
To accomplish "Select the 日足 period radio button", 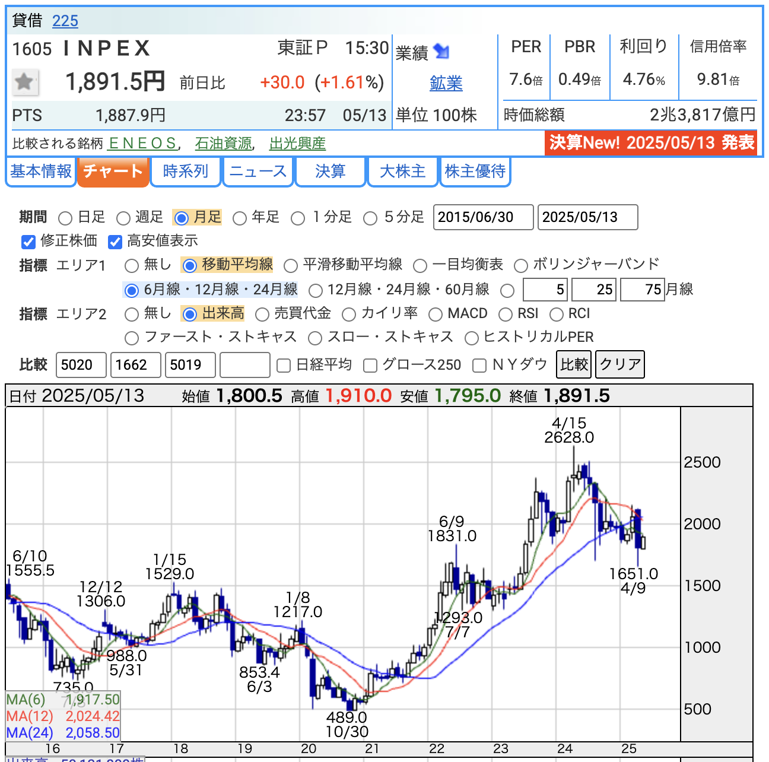I will [x=65, y=218].
